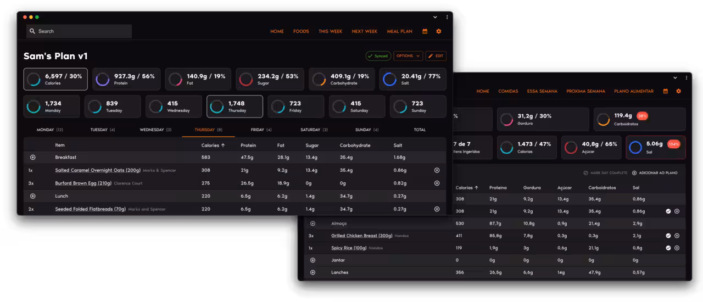Switch to the Tuesday tab
Viewport: 703px width, 302px height.
click(103, 130)
